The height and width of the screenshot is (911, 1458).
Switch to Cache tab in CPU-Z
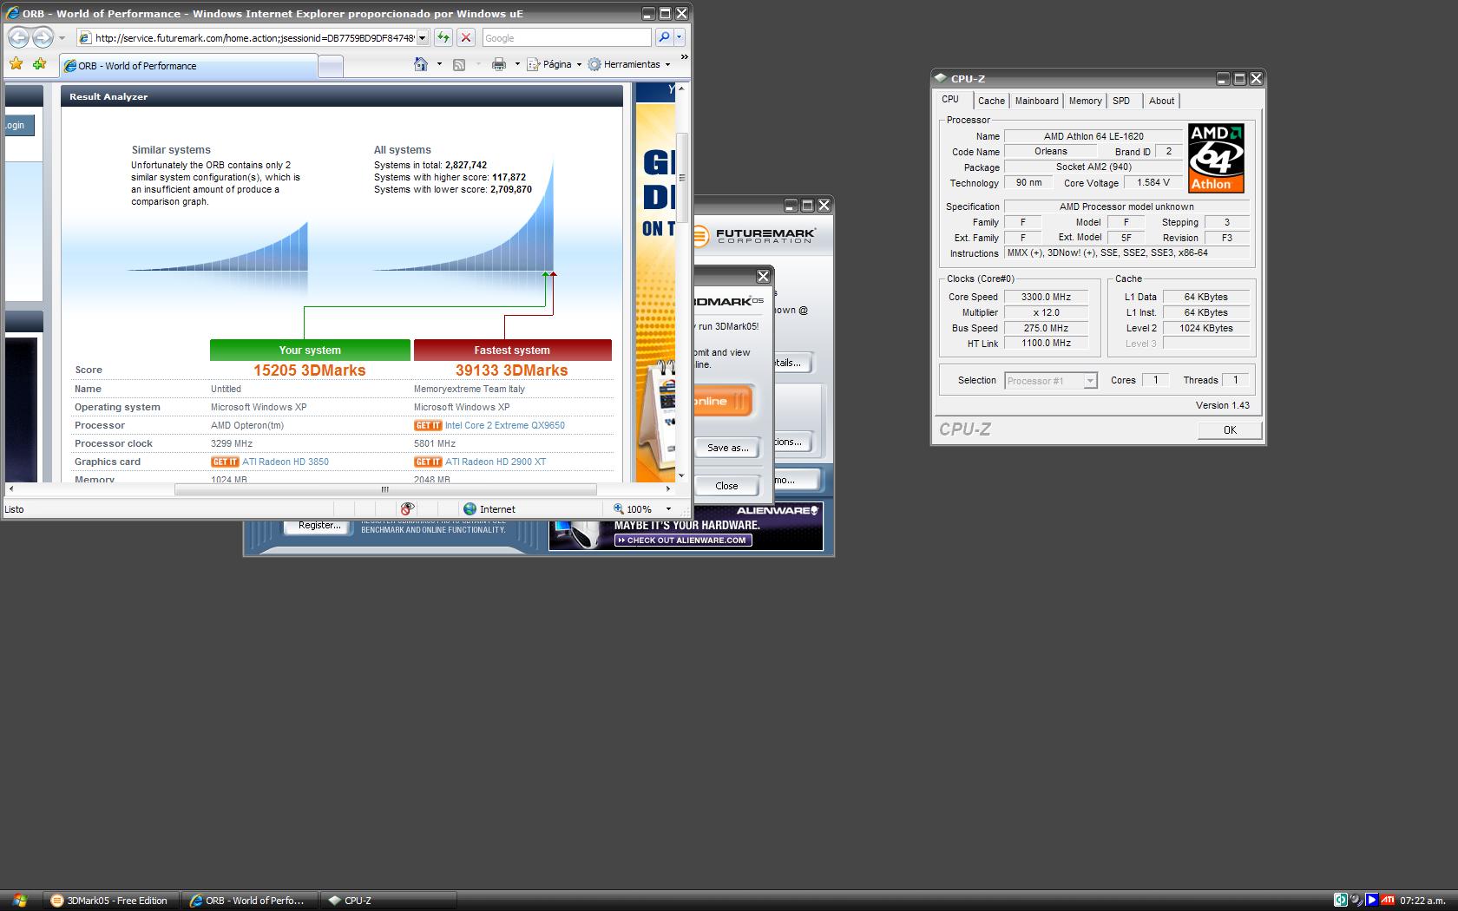tap(991, 101)
